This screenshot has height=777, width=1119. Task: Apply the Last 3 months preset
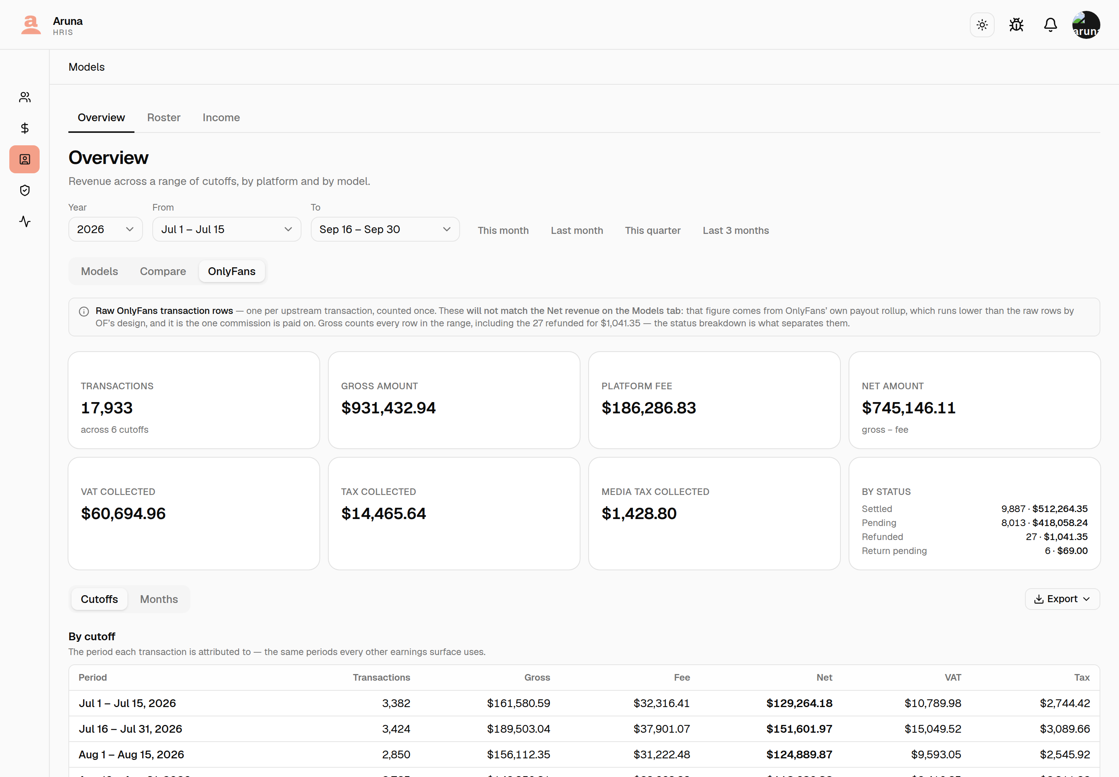[735, 230]
